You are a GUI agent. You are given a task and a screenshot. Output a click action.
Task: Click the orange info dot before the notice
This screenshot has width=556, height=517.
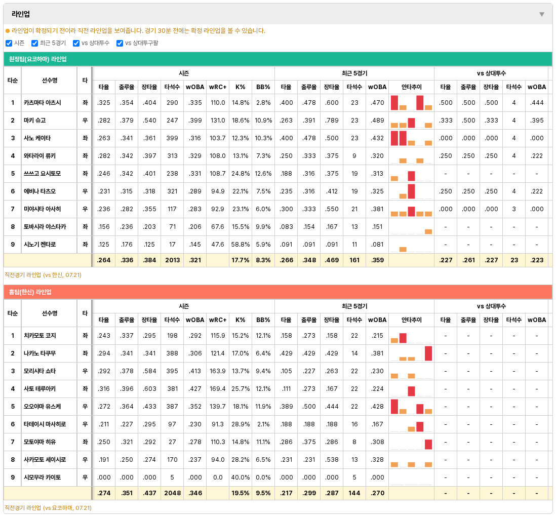tap(8, 31)
